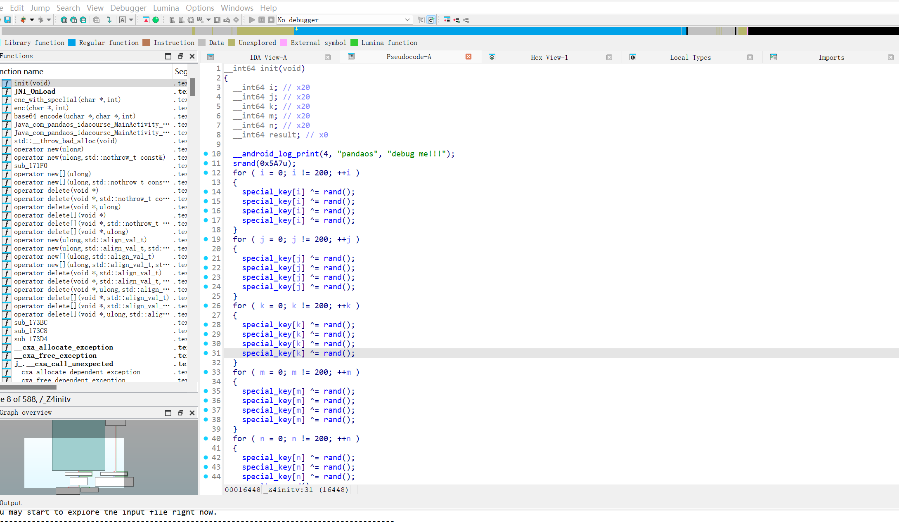Open the No debugger dropdown
The width and height of the screenshot is (899, 527).
[x=407, y=20]
